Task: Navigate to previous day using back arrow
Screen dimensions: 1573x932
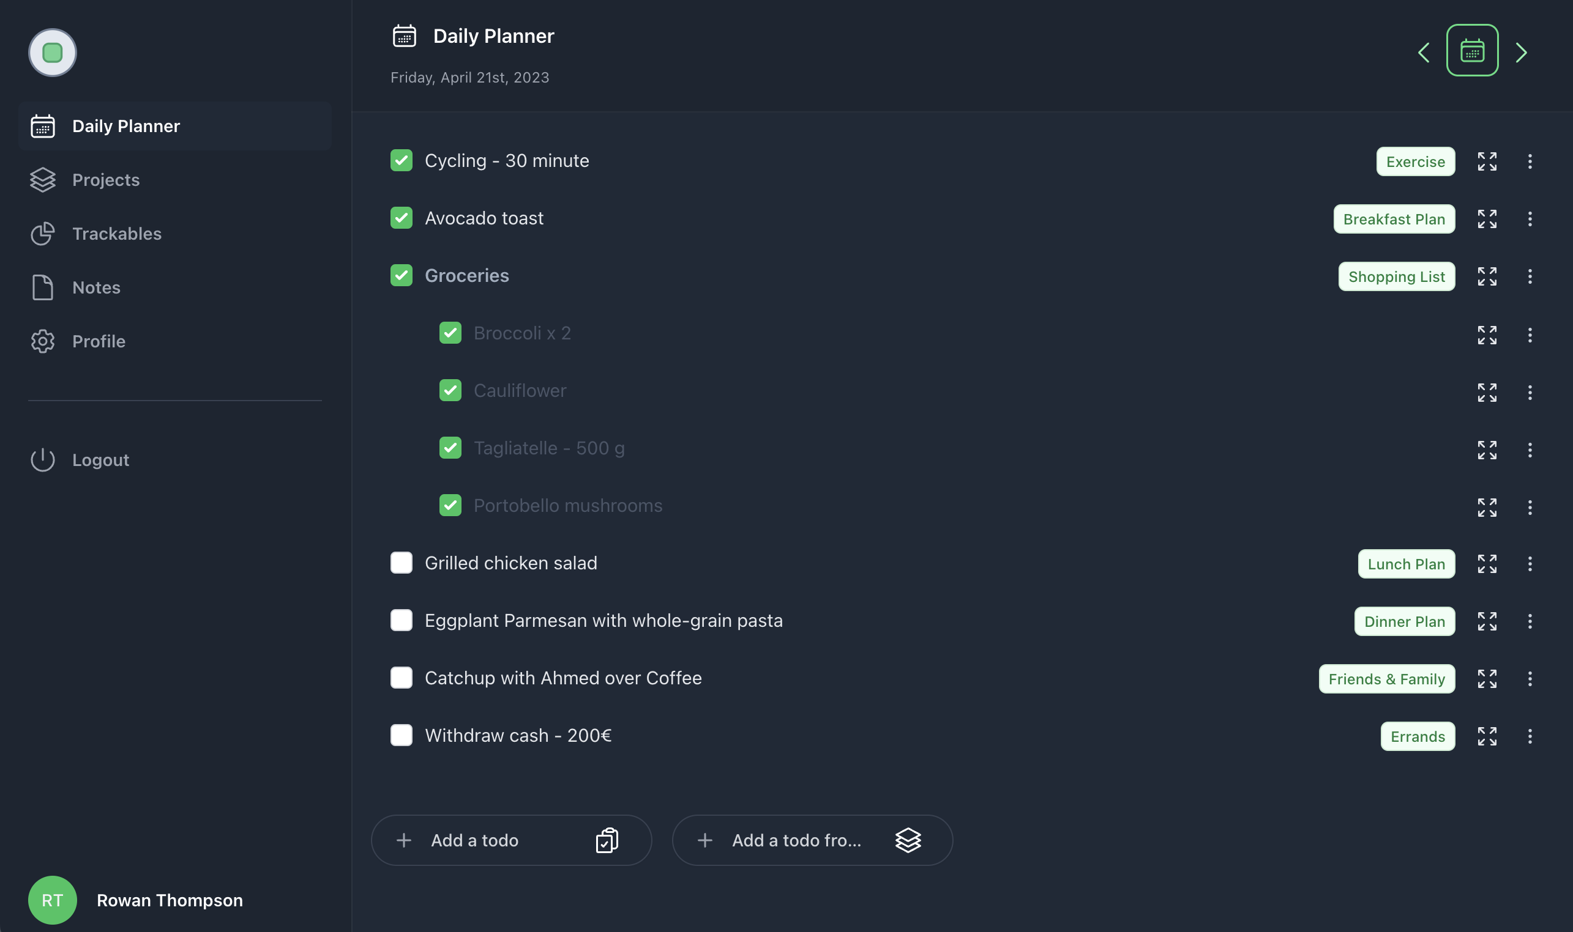Action: (x=1424, y=50)
